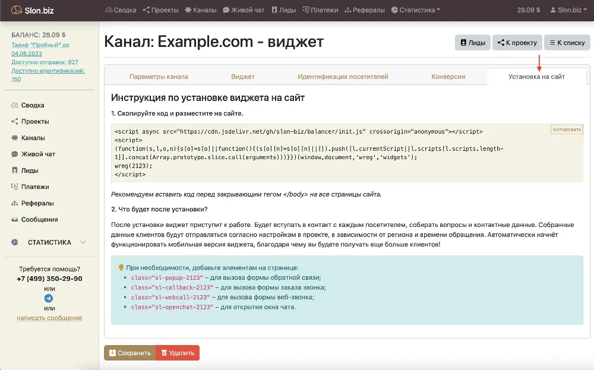
Task: Click the list icon on К списку button
Action: [552, 43]
